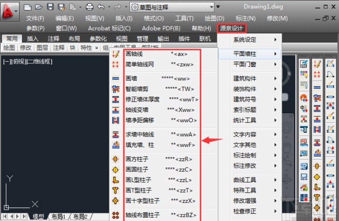The width and height of the screenshot is (339, 221).
Task: Click the 源泉设计 menu
Action: tap(231, 28)
